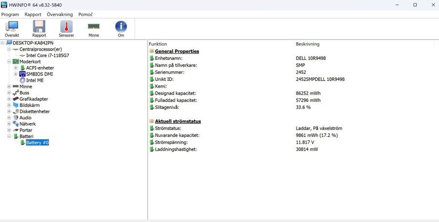The image size is (439, 222).
Task: Click the Minne memory module icon
Action: pyautogui.click(x=94, y=28)
